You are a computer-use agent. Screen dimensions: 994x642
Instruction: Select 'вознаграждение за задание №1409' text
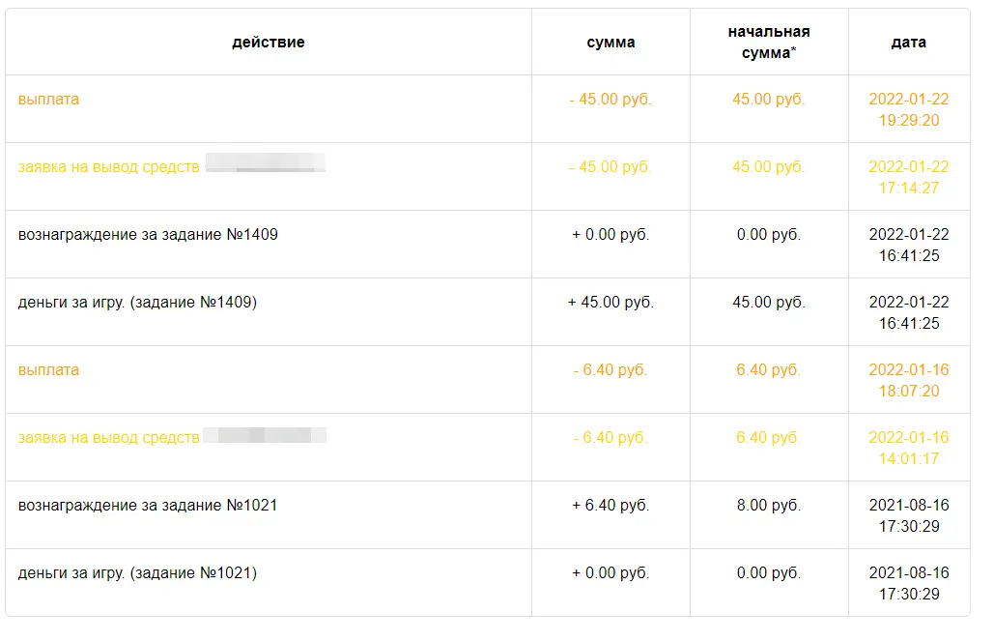click(x=148, y=235)
